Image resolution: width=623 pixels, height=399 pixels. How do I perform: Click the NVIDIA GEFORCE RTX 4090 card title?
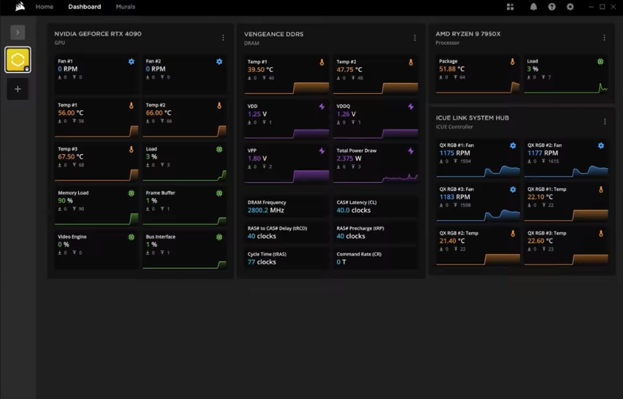pos(98,33)
